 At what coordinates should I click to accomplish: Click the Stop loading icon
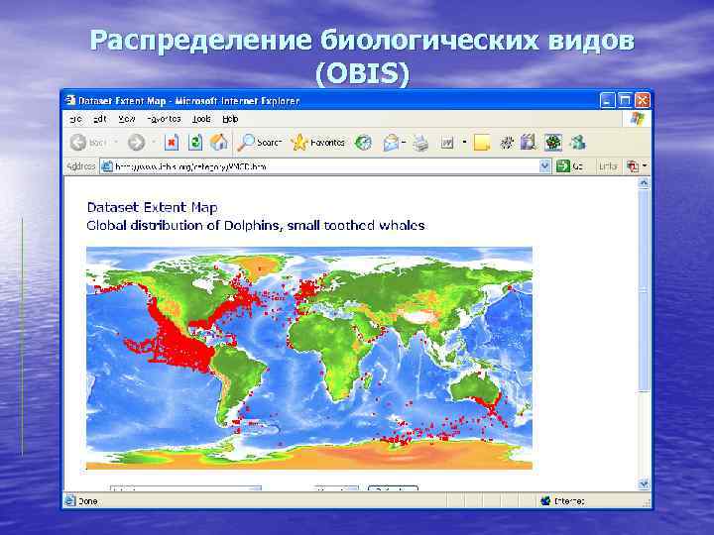pyautogui.click(x=172, y=143)
